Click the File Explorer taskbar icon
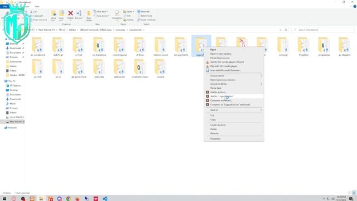Image resolution: width=357 pixels, height=201 pixels. coord(41,199)
